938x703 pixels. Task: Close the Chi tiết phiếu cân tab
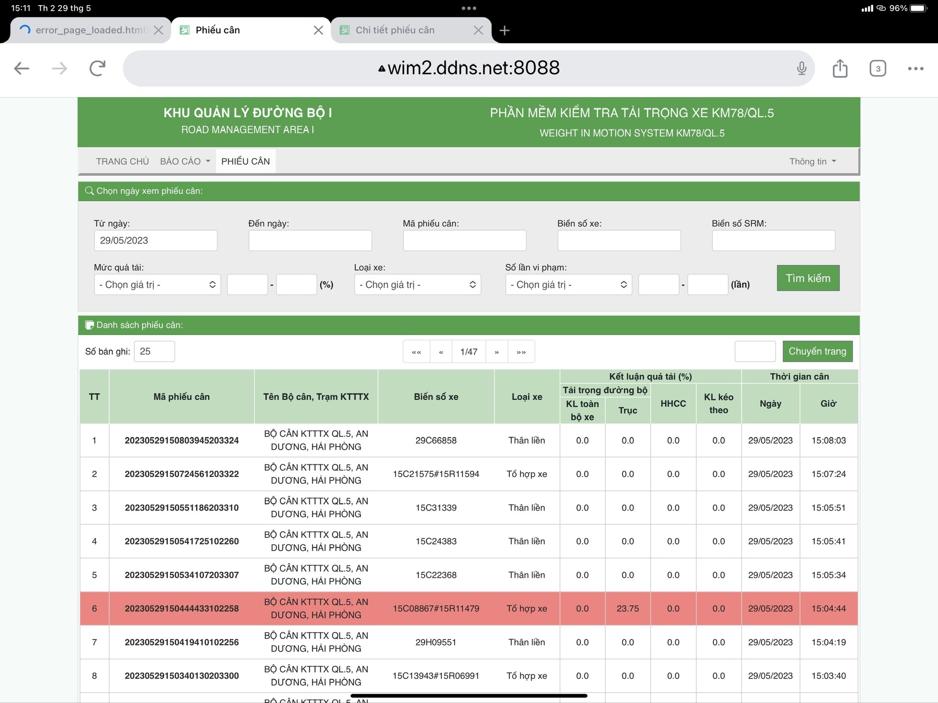[x=478, y=30]
